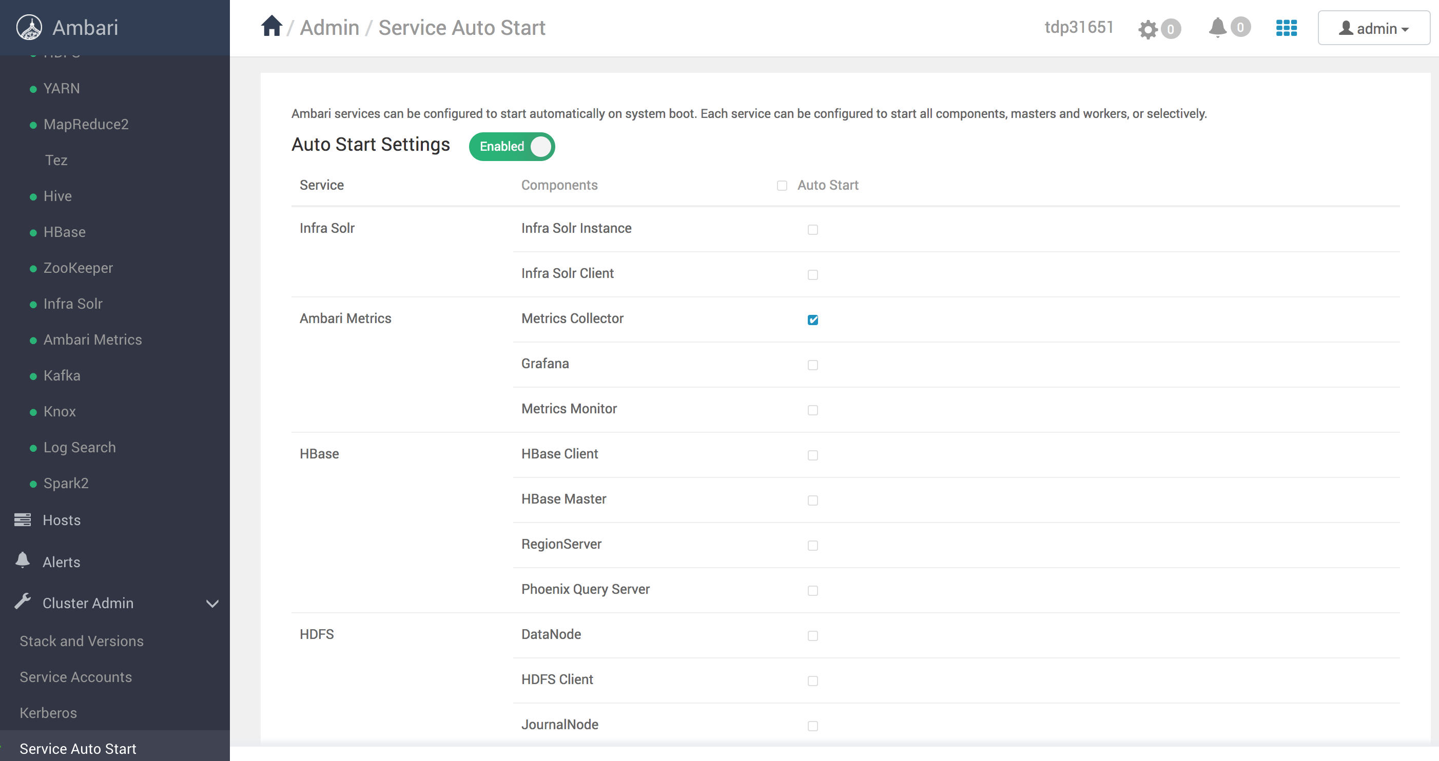Click the Ambari logo icon
The height and width of the screenshot is (761, 1439).
click(29, 27)
